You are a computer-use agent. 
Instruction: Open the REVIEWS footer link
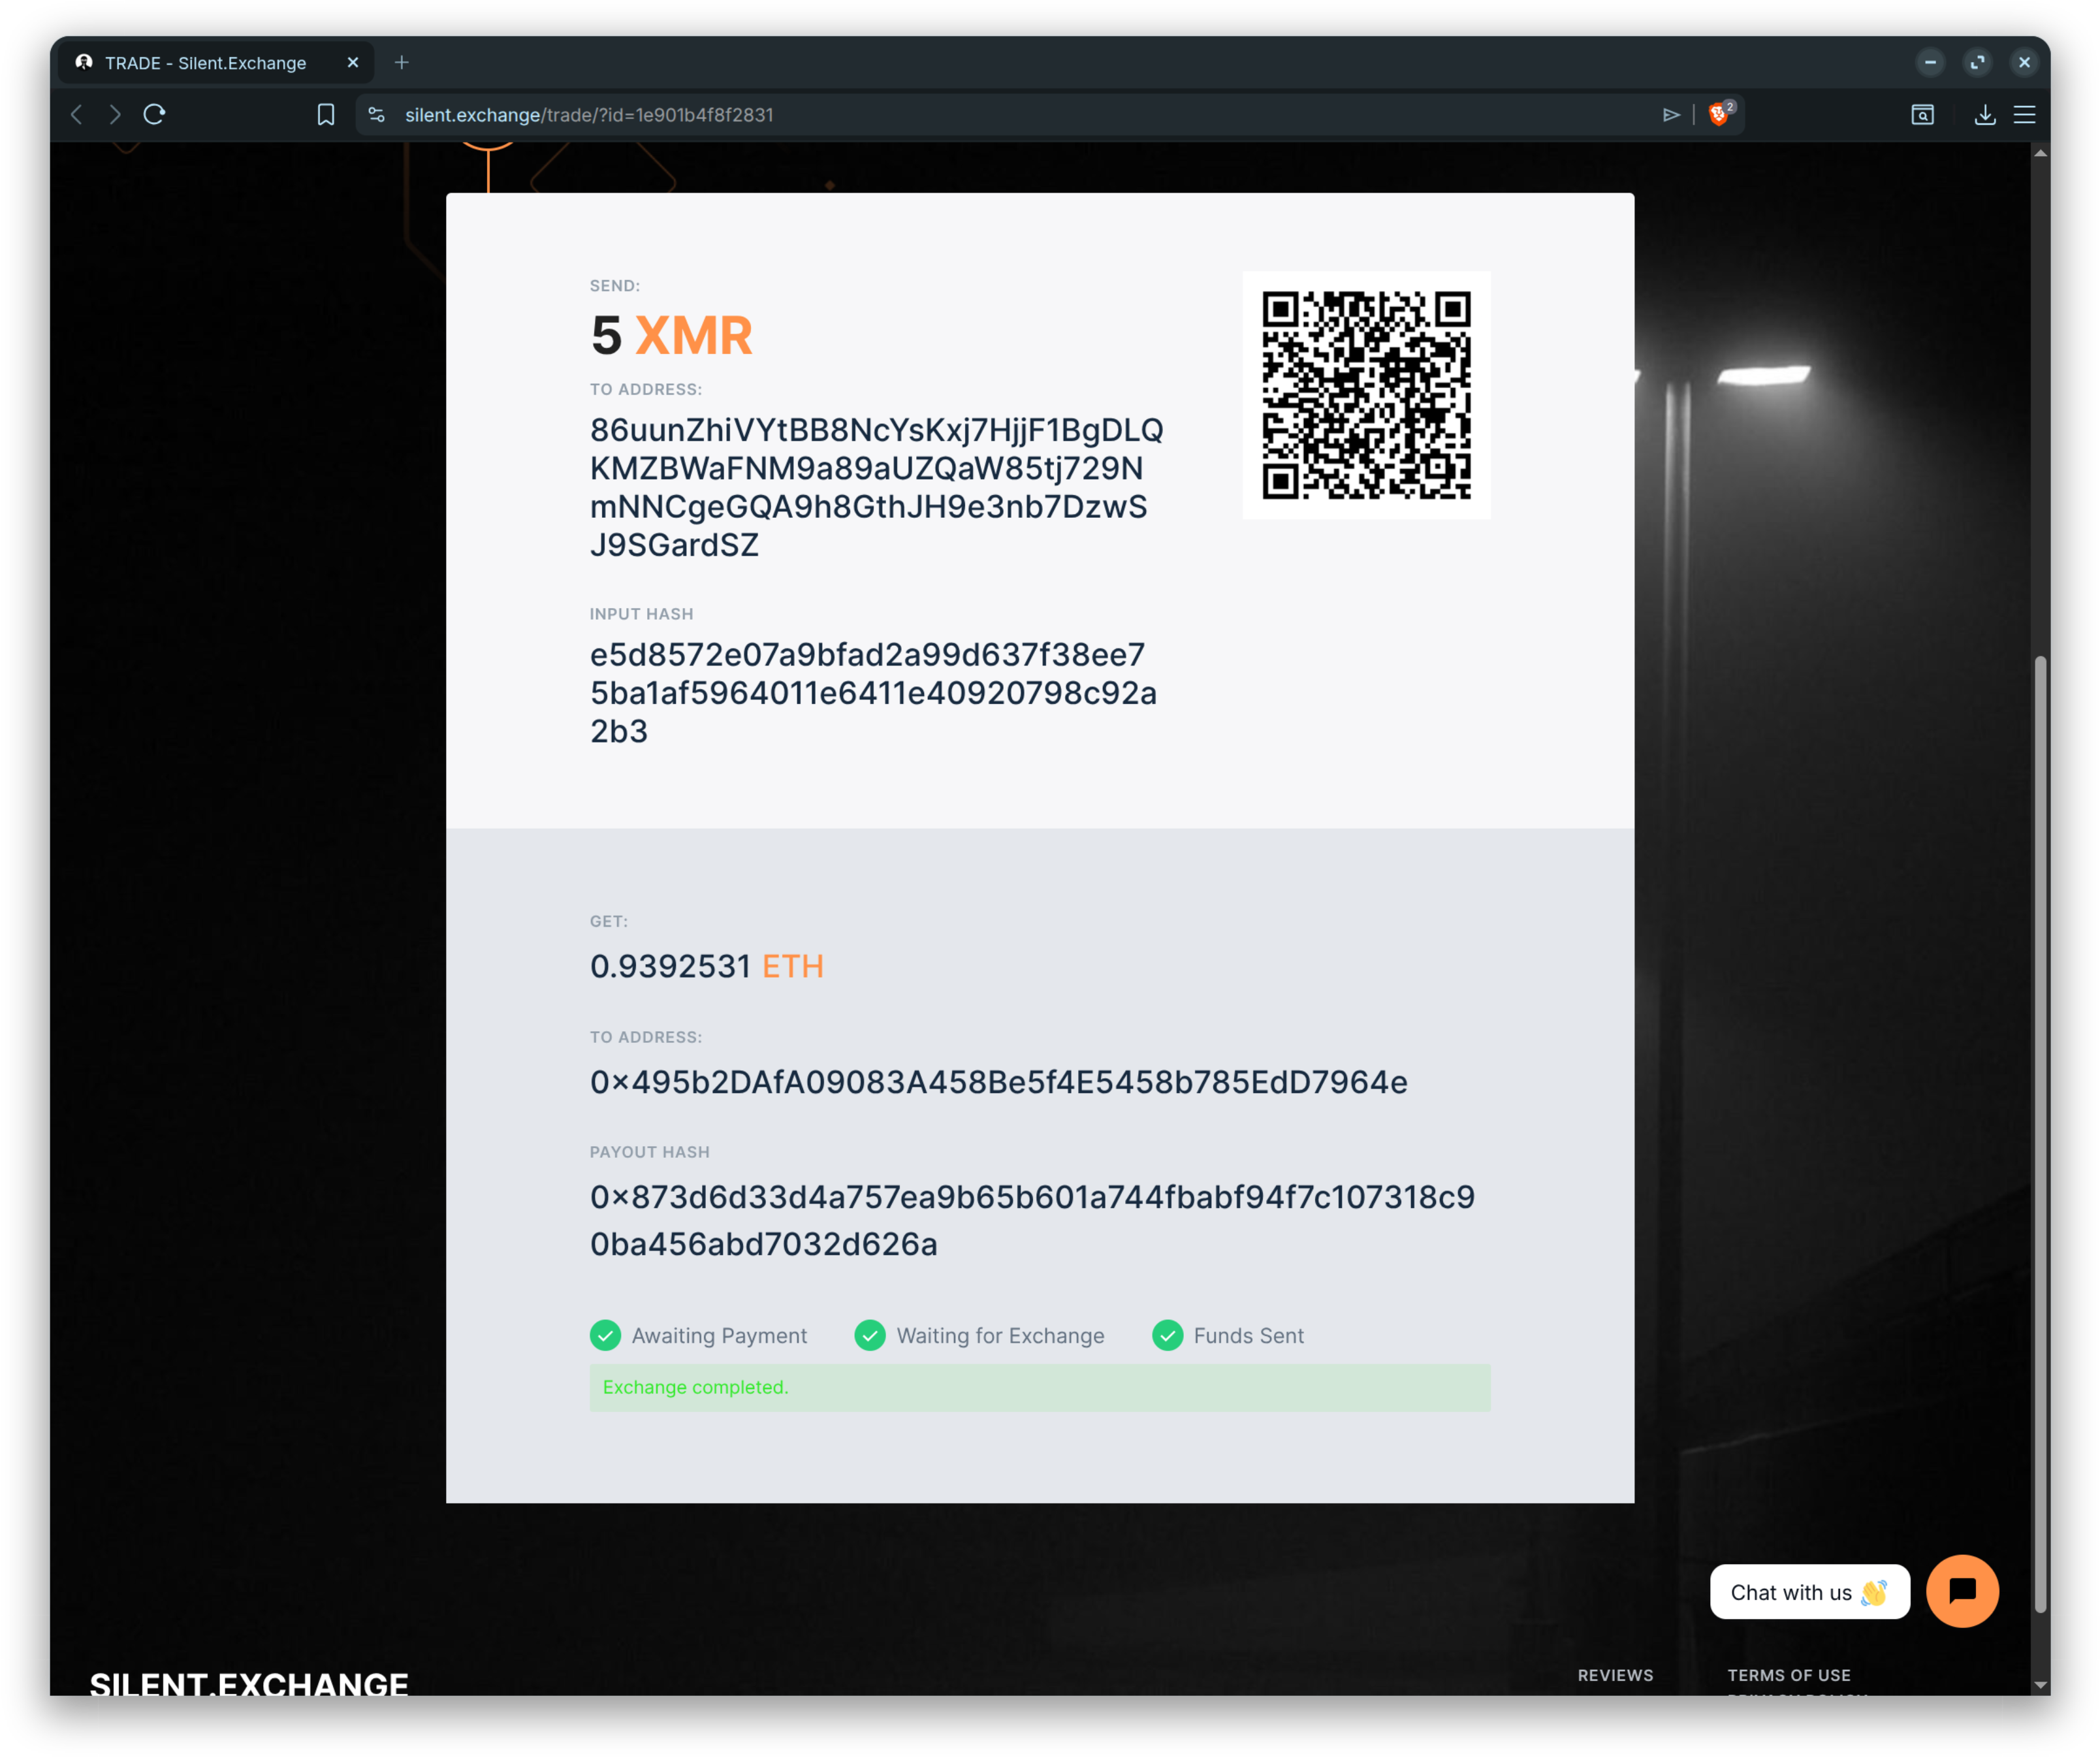pos(1615,1675)
